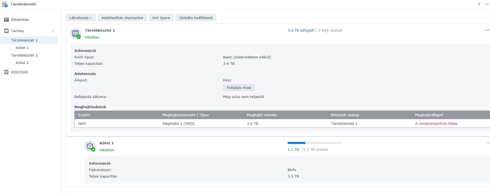Click the green Hibátlan status under Kötet 1
The height and width of the screenshot is (193, 490).
coord(107,150)
